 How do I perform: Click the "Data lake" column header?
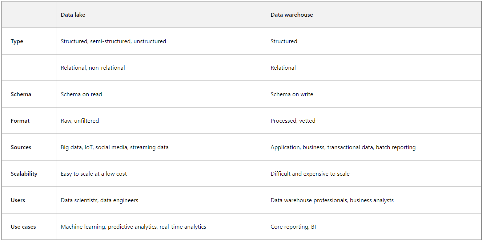click(73, 15)
